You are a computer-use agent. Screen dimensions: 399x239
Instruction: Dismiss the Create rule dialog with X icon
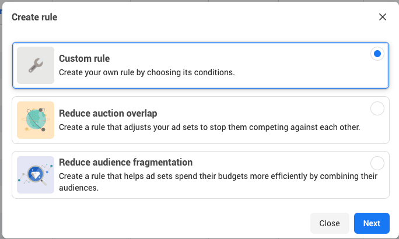(x=383, y=17)
